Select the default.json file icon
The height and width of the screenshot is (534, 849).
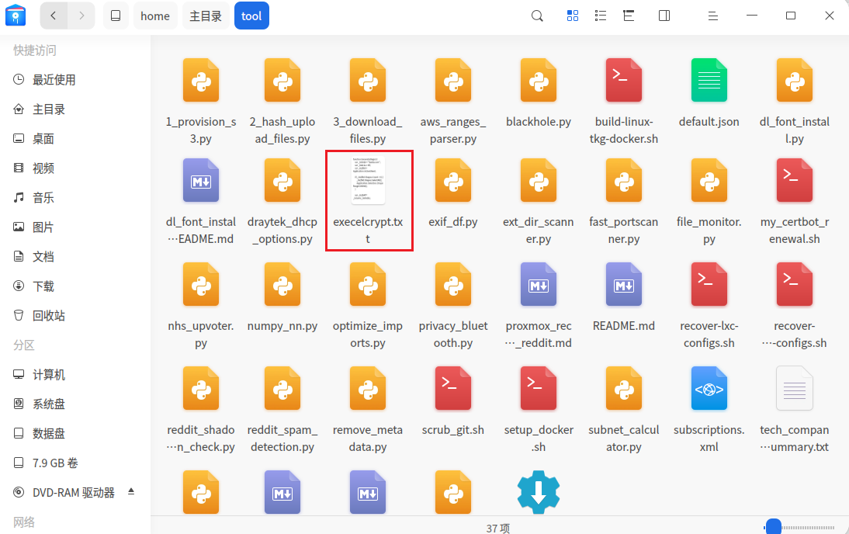[x=709, y=81]
